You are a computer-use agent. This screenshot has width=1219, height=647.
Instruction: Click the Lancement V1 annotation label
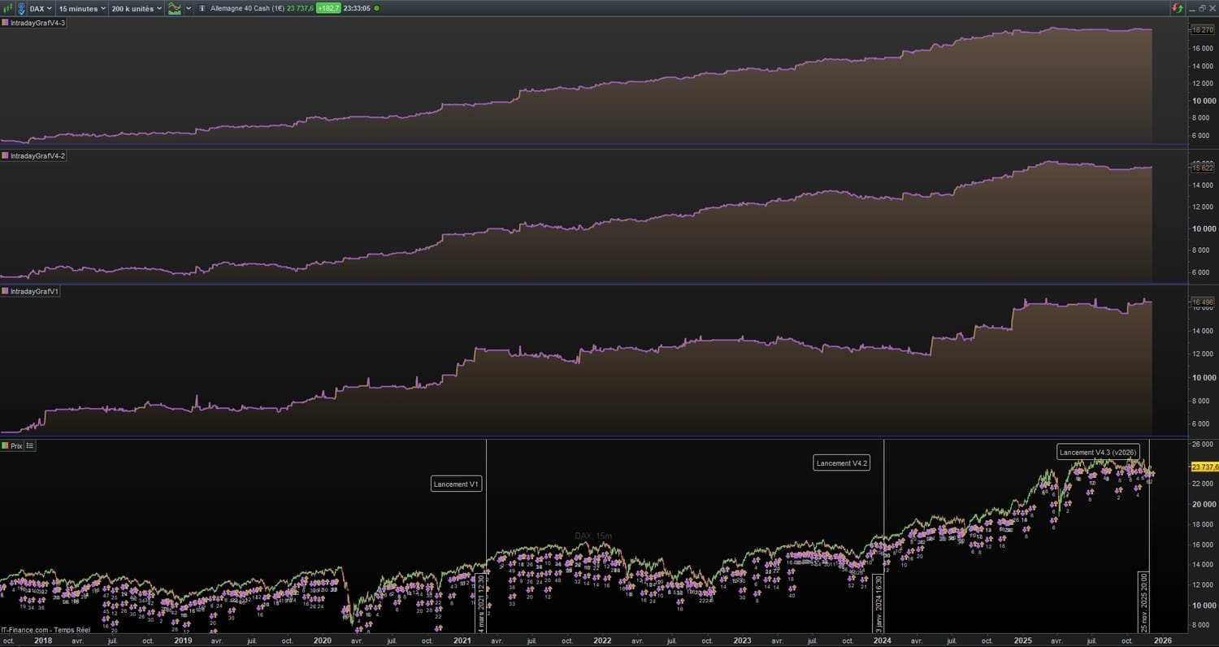click(x=457, y=484)
